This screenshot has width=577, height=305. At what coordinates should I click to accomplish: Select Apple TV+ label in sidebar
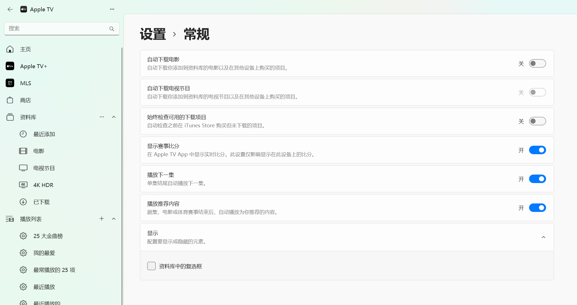(33, 66)
